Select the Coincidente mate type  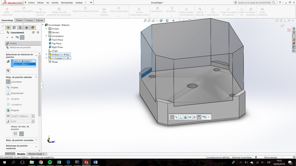(14, 82)
